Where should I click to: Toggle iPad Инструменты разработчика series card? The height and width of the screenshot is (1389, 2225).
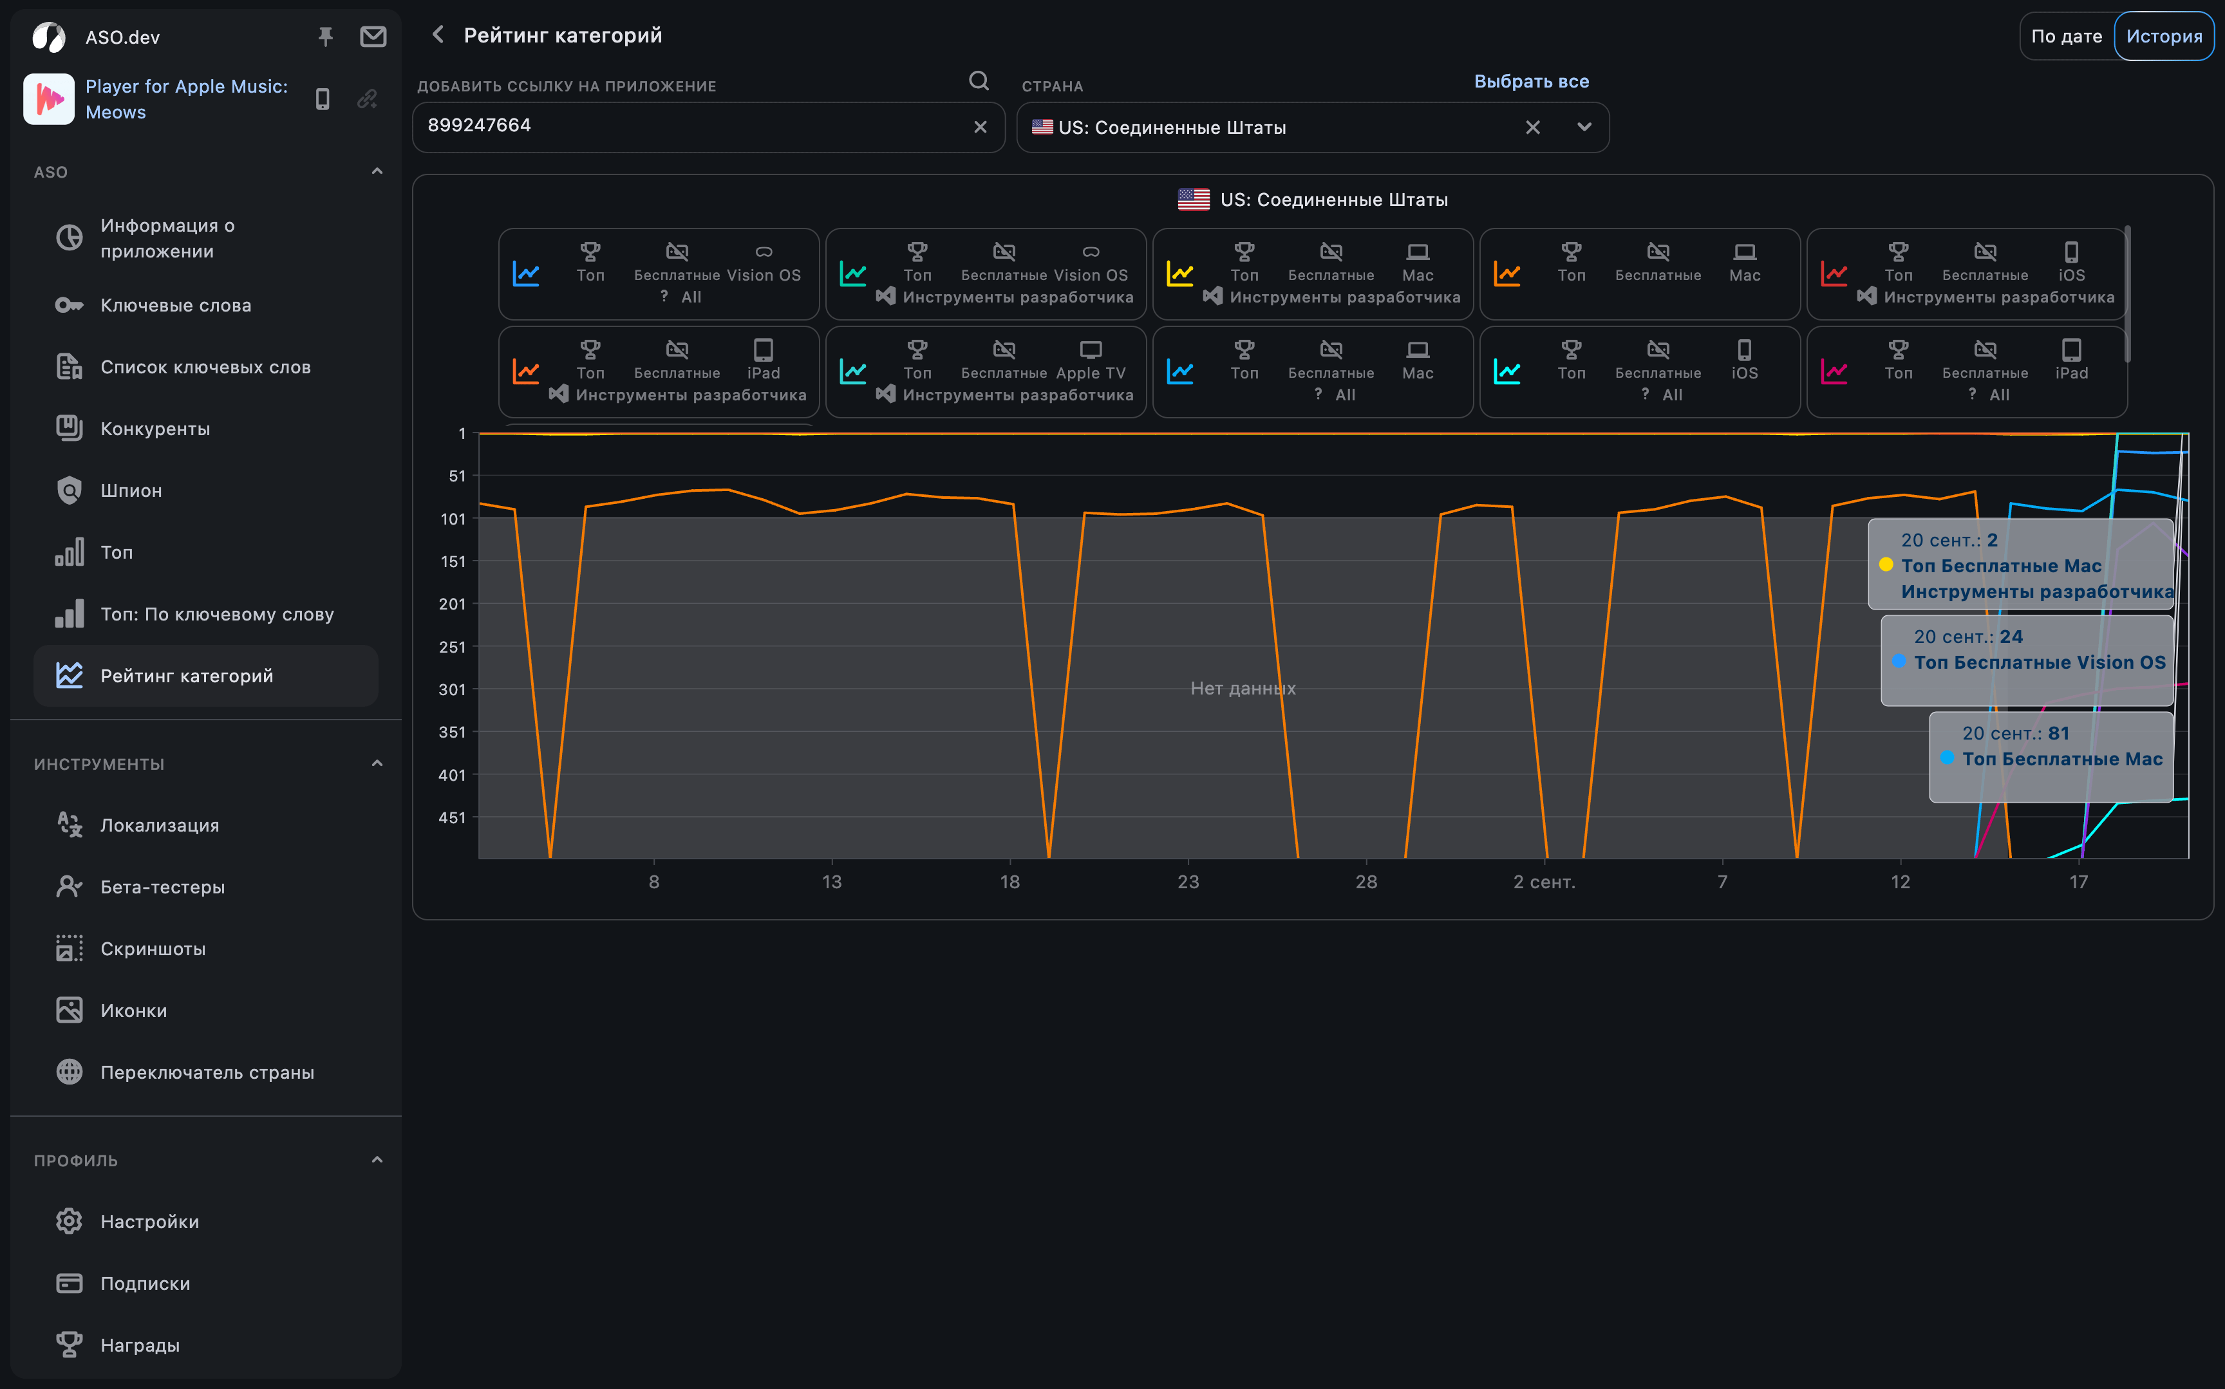[659, 372]
